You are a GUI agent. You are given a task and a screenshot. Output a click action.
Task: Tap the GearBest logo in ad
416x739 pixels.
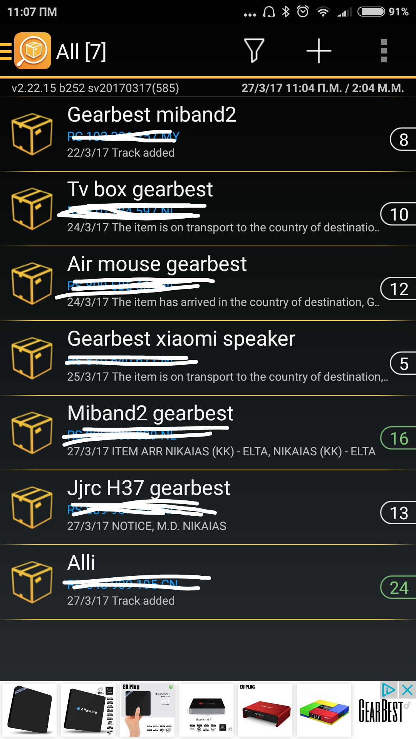381,711
